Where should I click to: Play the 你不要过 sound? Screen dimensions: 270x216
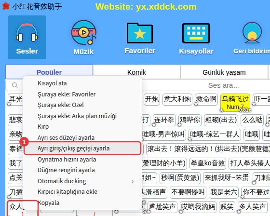click(x=256, y=192)
